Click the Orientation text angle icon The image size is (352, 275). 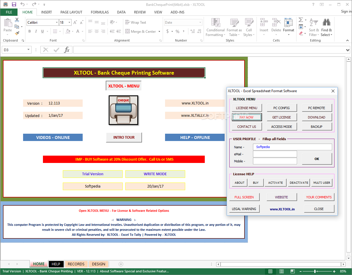(112, 22)
